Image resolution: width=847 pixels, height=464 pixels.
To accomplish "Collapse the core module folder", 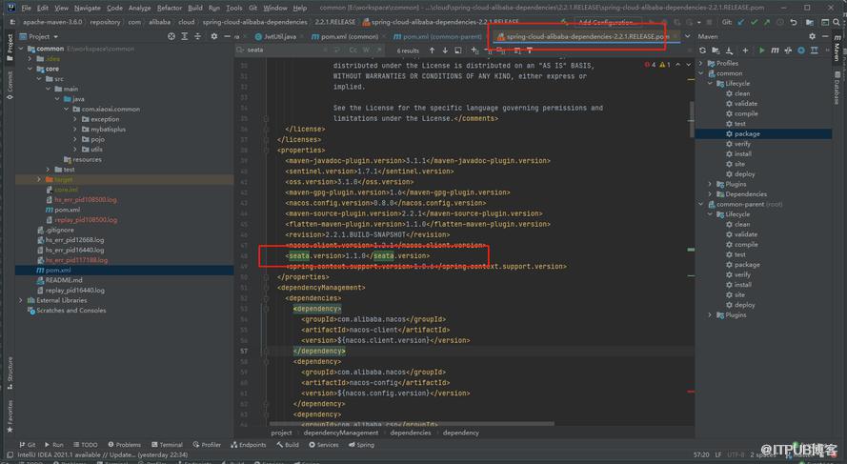I will click(30, 69).
